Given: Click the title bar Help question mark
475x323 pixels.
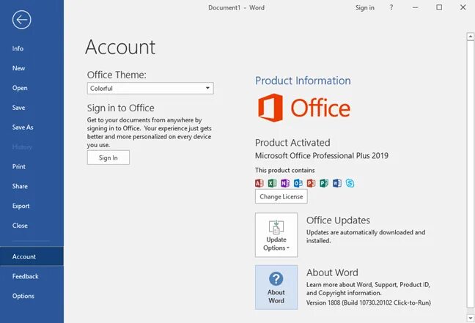Looking at the screenshot, I should coord(391,8).
